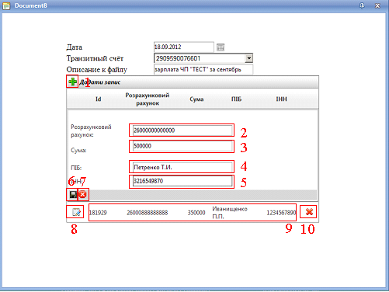This screenshot has width=389, height=292.
Task: Click the Дата label
Action: click(75, 47)
